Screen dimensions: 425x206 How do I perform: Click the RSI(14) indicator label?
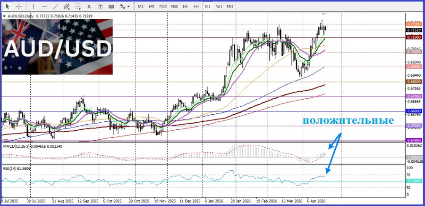click(10, 167)
